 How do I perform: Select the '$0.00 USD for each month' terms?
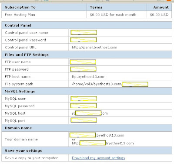[113, 15]
